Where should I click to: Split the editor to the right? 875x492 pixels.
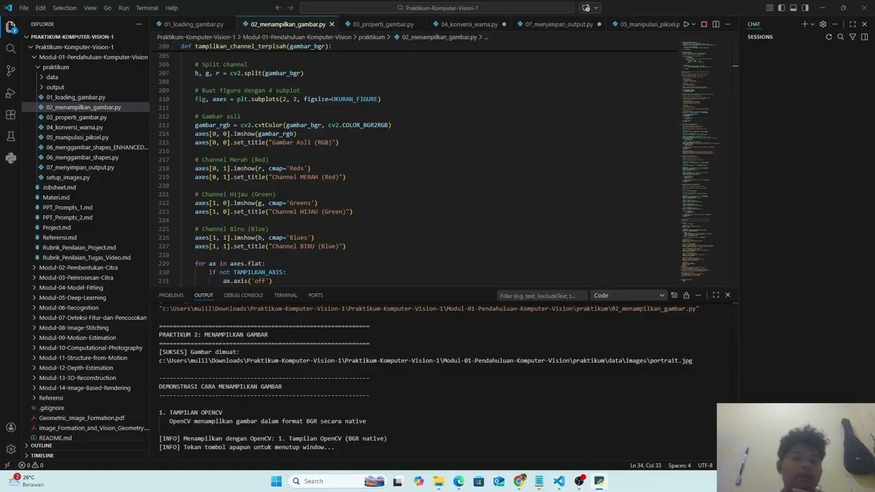click(x=716, y=24)
